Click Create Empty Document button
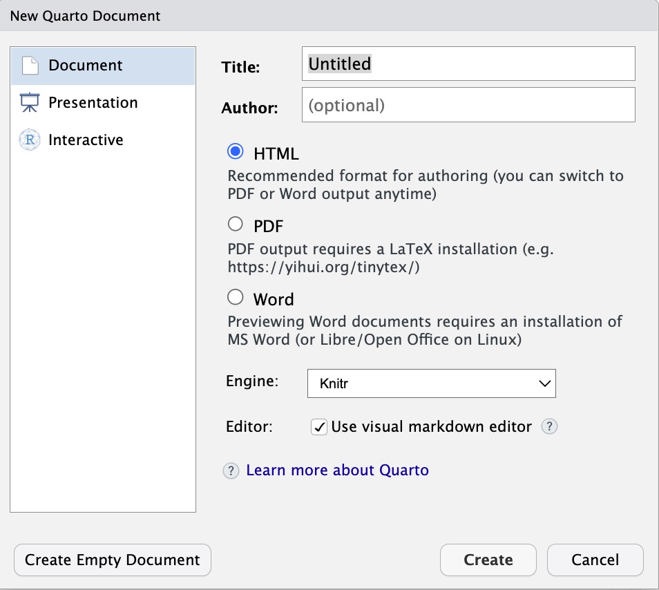 pyautogui.click(x=113, y=560)
